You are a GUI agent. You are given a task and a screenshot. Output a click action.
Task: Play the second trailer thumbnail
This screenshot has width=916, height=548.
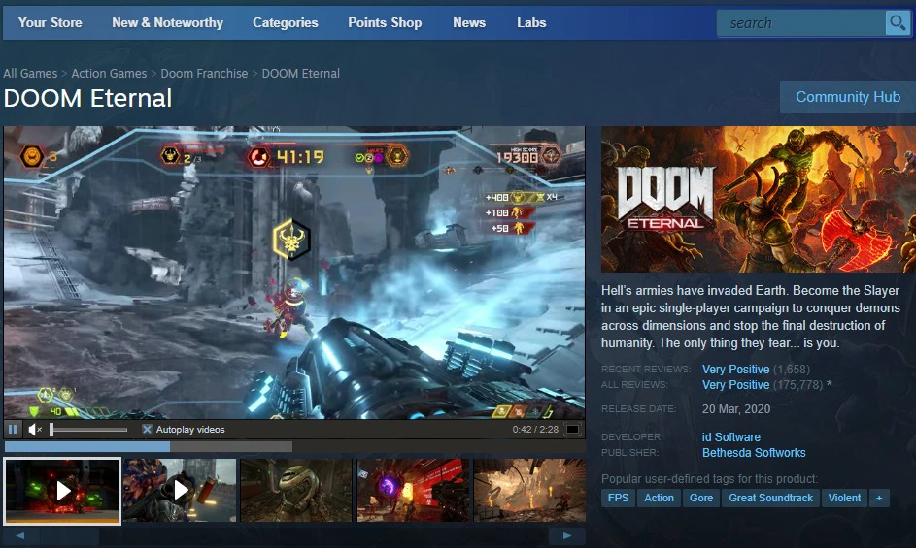(x=180, y=490)
